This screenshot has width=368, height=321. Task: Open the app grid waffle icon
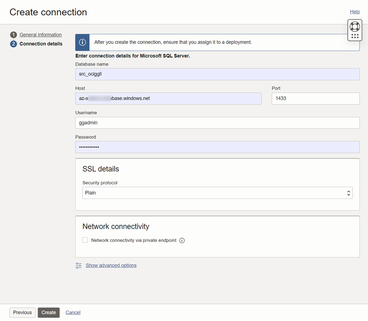[355, 36]
